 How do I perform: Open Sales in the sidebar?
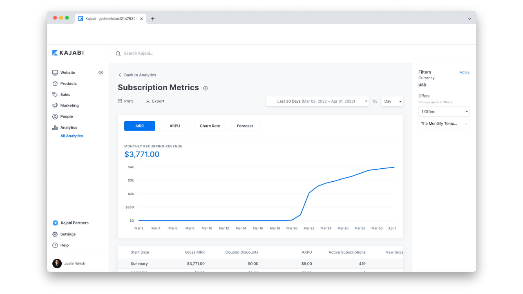pos(65,95)
